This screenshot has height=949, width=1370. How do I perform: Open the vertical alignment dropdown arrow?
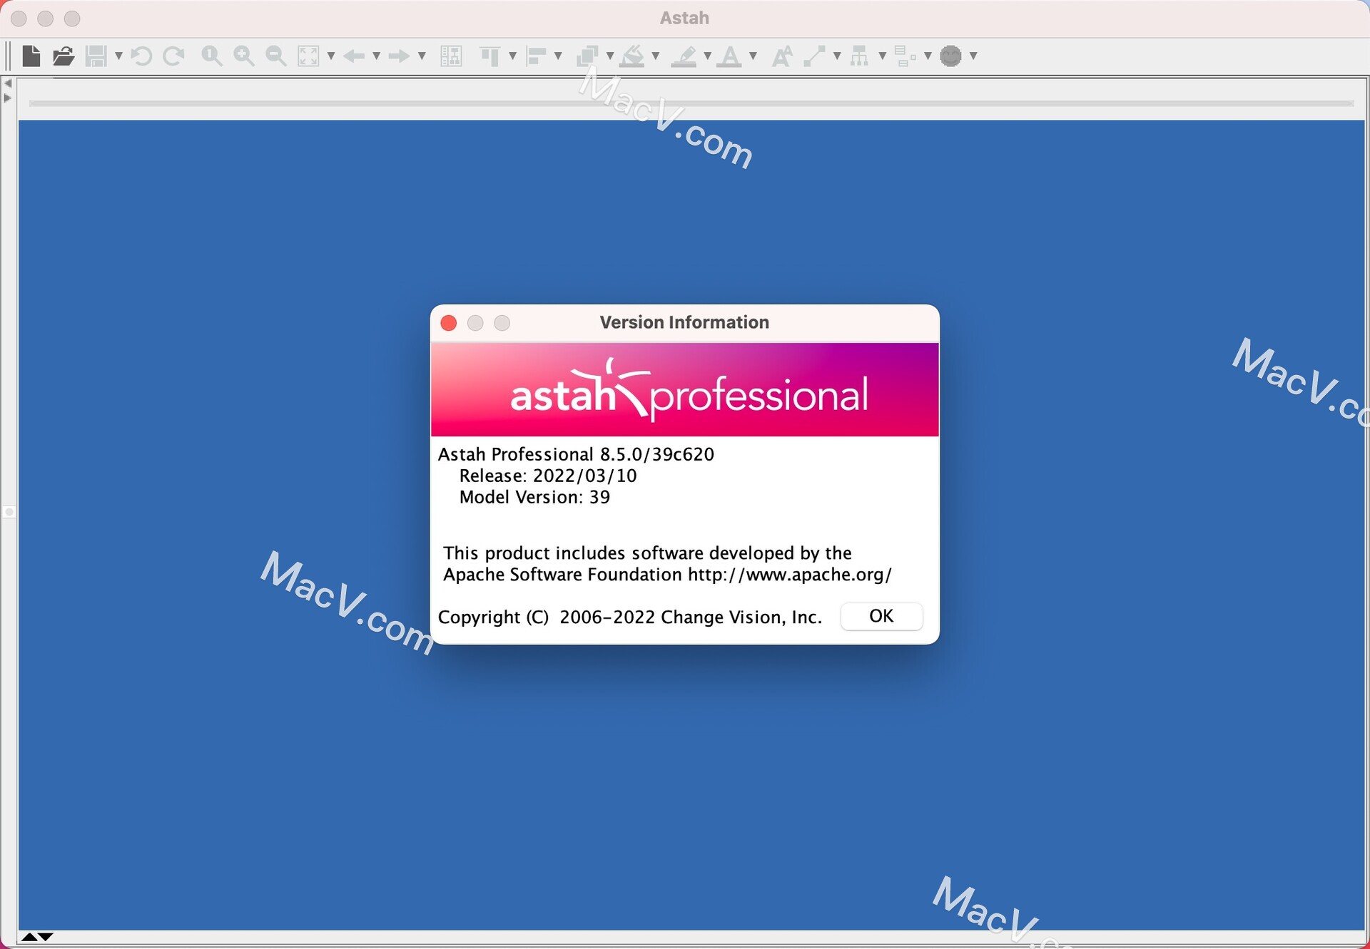pyautogui.click(x=512, y=56)
